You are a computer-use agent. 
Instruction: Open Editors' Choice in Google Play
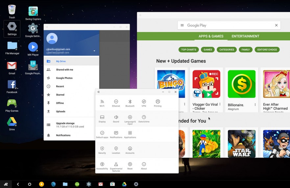pos(267,50)
